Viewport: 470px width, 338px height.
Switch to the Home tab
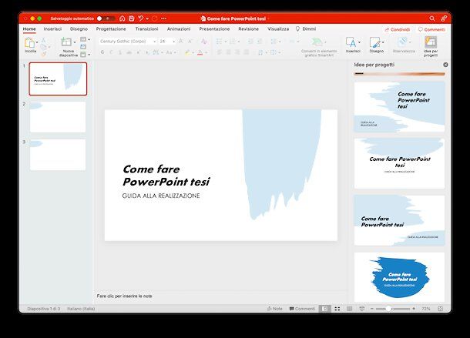point(29,29)
